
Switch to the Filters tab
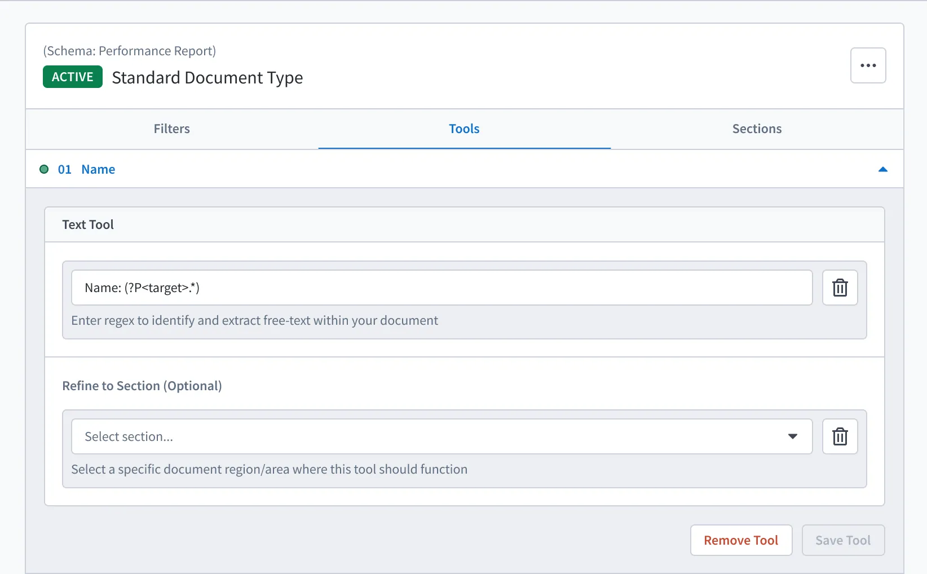[172, 129]
